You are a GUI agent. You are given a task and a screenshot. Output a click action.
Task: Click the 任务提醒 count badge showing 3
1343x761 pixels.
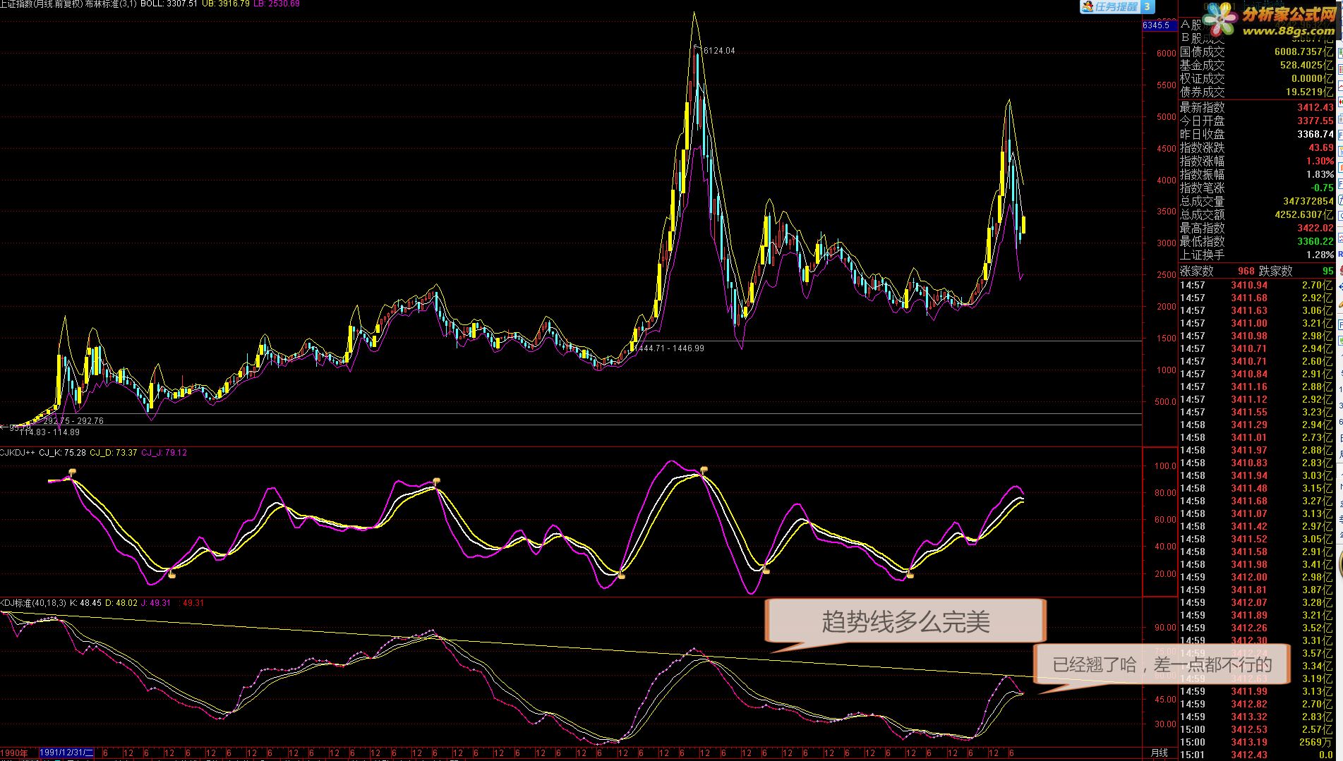tap(1147, 6)
